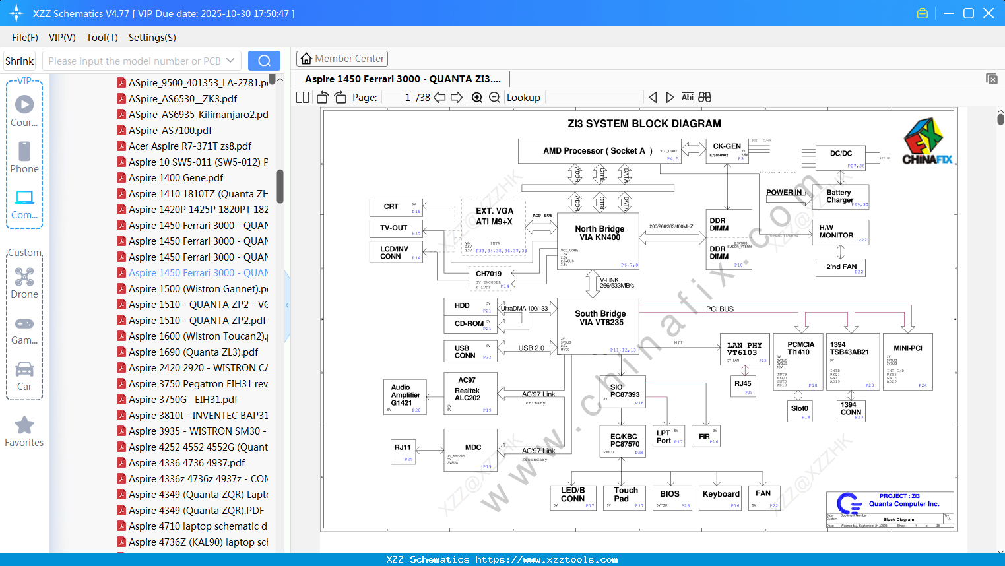1005x566 pixels.
Task: Open Aspire 1510 - QUANTA ZP2.pdf
Action: tap(191, 321)
